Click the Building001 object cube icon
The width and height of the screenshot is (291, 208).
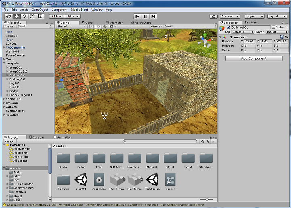tap(222, 28)
